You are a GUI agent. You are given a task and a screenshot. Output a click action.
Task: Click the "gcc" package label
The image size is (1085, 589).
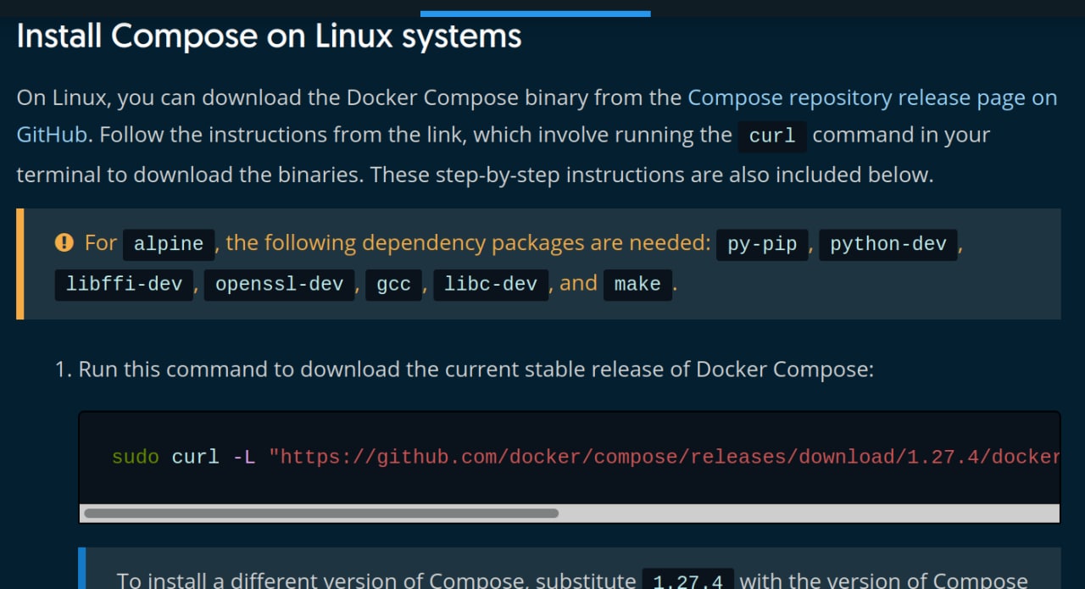(393, 285)
